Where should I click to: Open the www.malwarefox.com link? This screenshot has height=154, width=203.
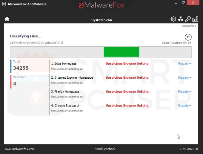click(x=19, y=149)
